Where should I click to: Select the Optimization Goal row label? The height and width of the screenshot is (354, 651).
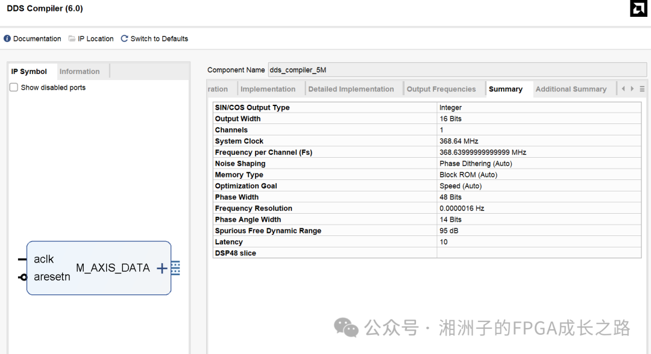click(246, 185)
